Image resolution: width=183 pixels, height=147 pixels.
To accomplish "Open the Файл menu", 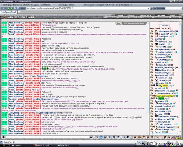I will pyautogui.click(x=5, y=5).
